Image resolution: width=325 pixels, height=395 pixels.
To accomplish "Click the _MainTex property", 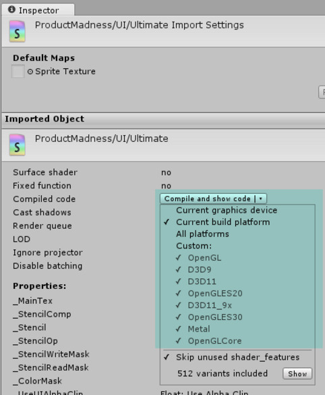I will [32, 300].
